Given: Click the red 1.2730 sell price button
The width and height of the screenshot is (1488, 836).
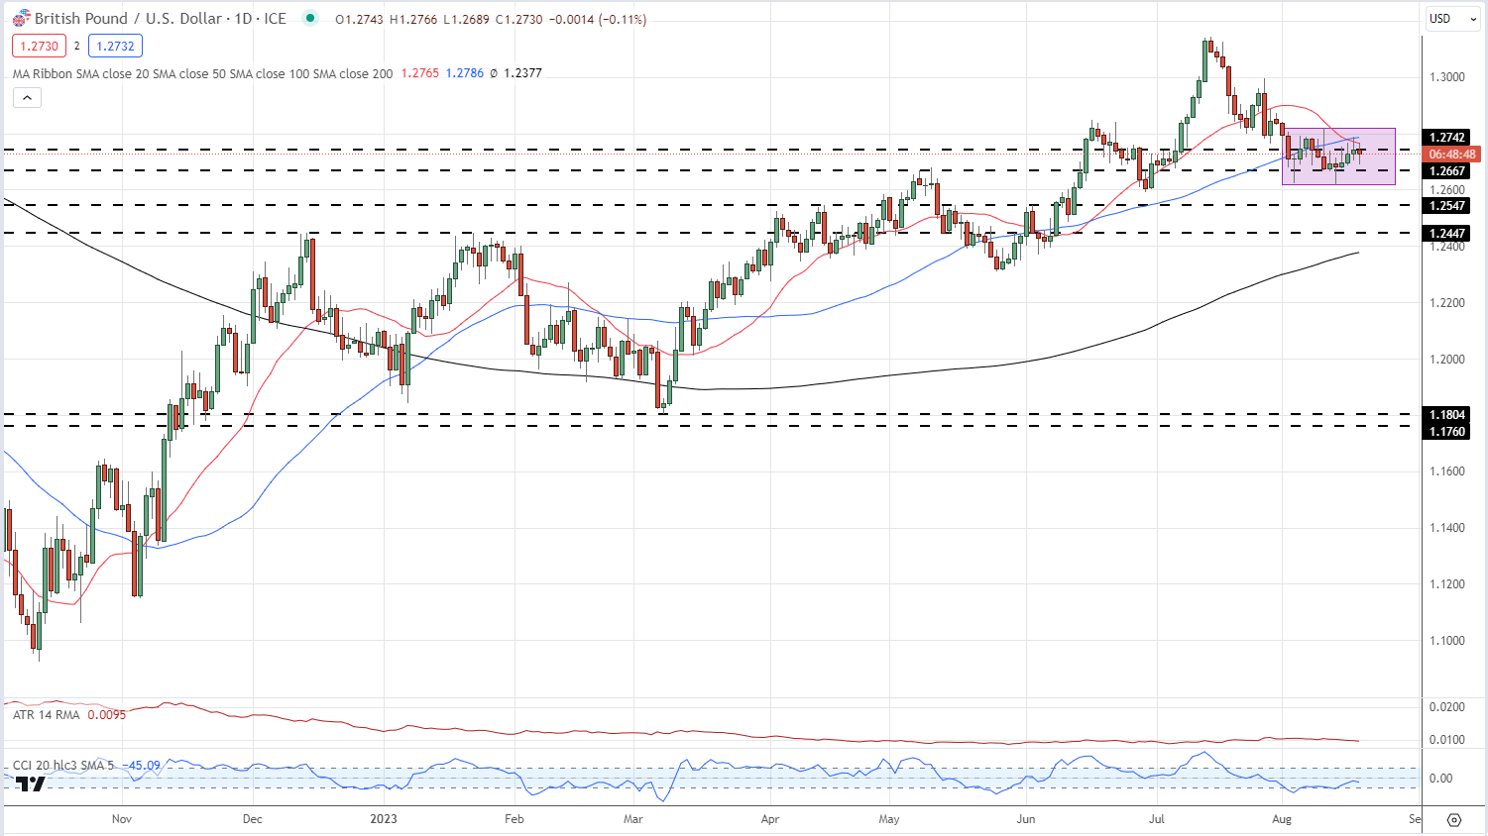Looking at the screenshot, I should point(39,46).
